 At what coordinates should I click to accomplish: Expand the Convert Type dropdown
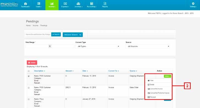98,47
